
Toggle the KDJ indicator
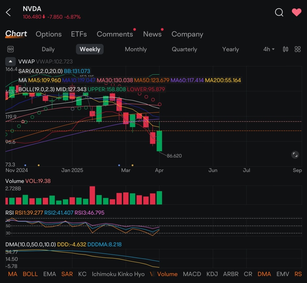pyautogui.click(x=212, y=274)
